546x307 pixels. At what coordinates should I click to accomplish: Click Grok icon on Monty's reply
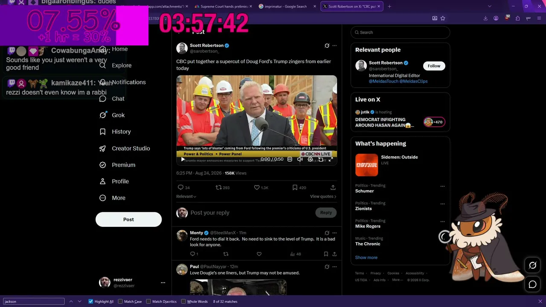pos(327,233)
